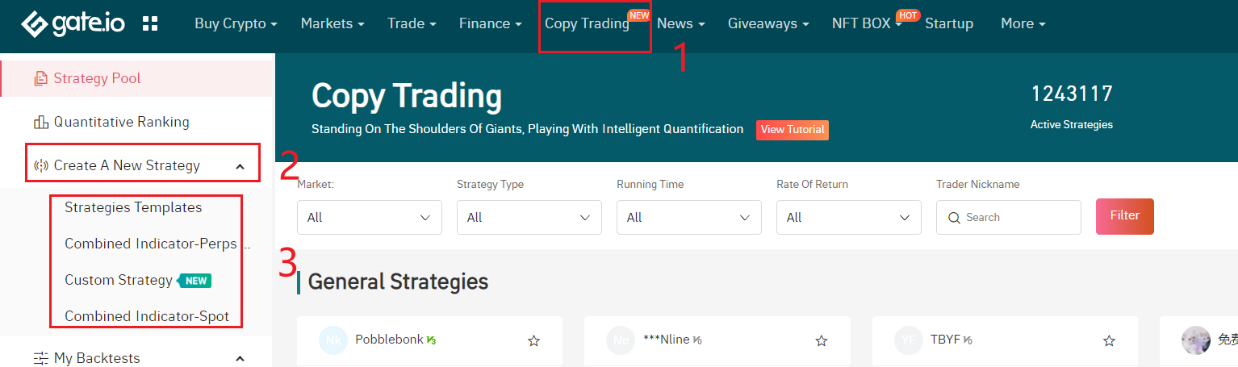Favorite Pobblebonk strategy with star icon
1238x367 pixels.
pos(533,341)
